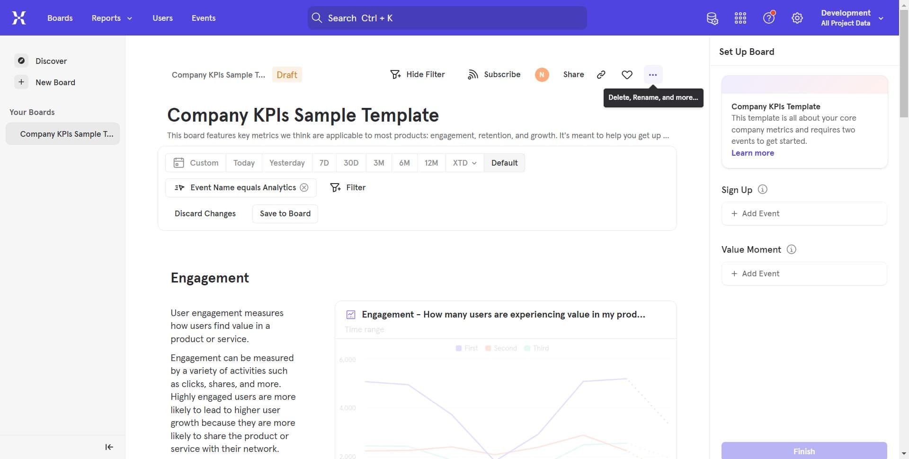Toggle the First series in chart legend
The image size is (909, 459).
467,348
